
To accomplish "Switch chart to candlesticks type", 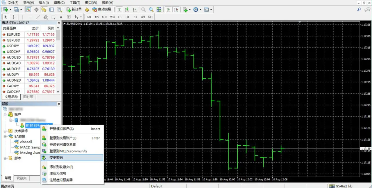I will point(127,10).
